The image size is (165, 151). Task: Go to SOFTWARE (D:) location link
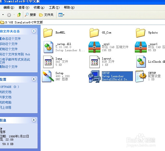(10, 87)
